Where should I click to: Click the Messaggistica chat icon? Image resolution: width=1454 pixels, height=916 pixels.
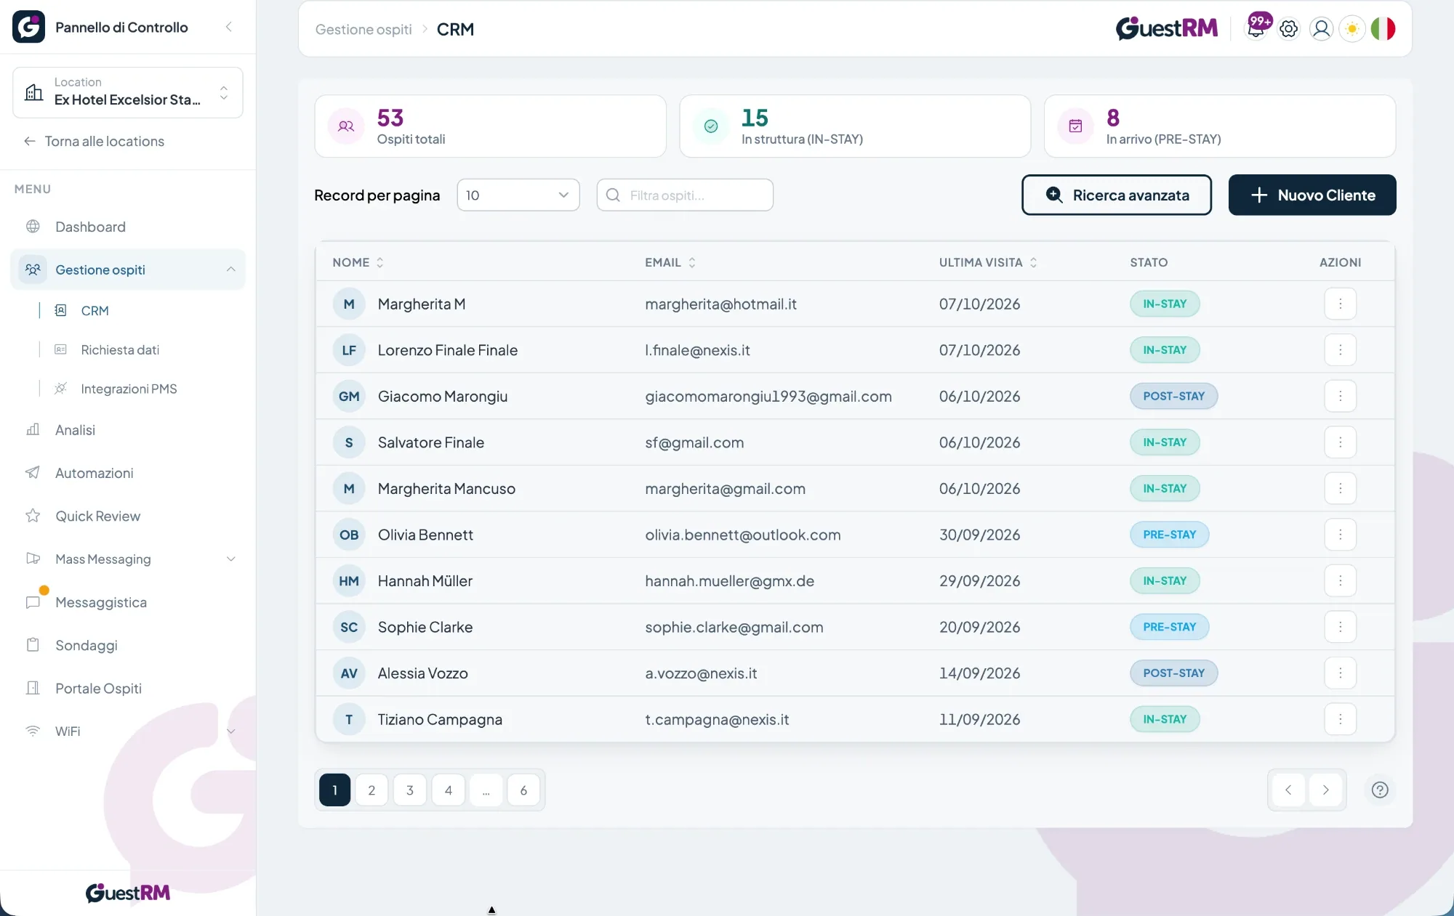(33, 602)
